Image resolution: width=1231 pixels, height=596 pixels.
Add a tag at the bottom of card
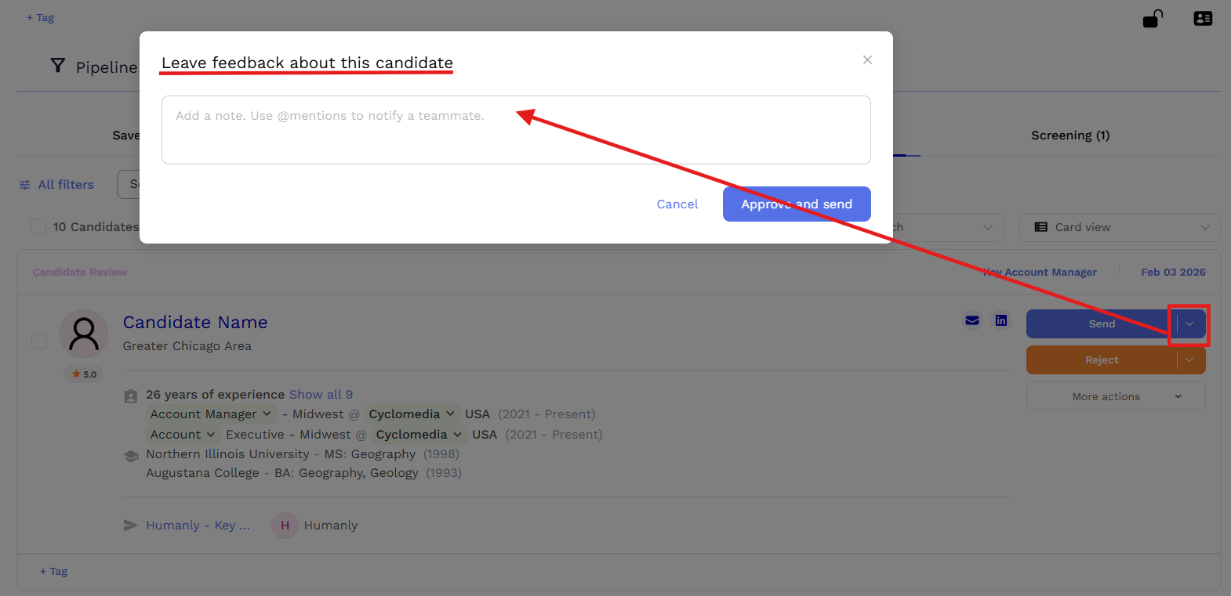coord(53,572)
